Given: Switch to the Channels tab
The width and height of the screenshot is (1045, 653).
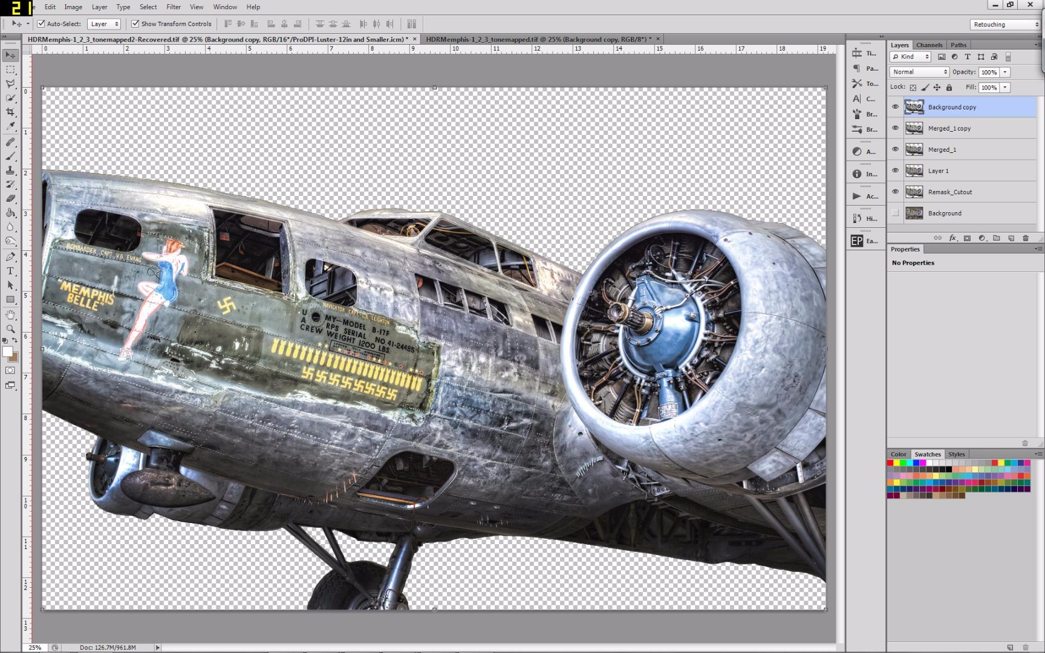Looking at the screenshot, I should pos(929,45).
